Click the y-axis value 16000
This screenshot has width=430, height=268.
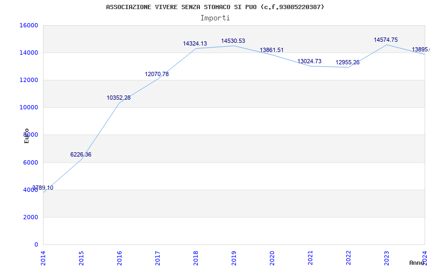pos(28,25)
